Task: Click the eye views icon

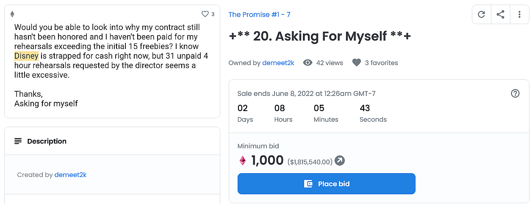Action: (308, 63)
